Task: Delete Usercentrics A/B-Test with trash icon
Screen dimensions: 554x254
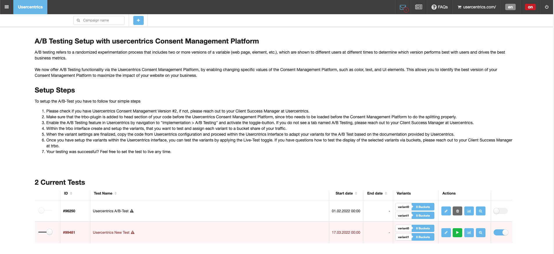Action: (x=457, y=211)
